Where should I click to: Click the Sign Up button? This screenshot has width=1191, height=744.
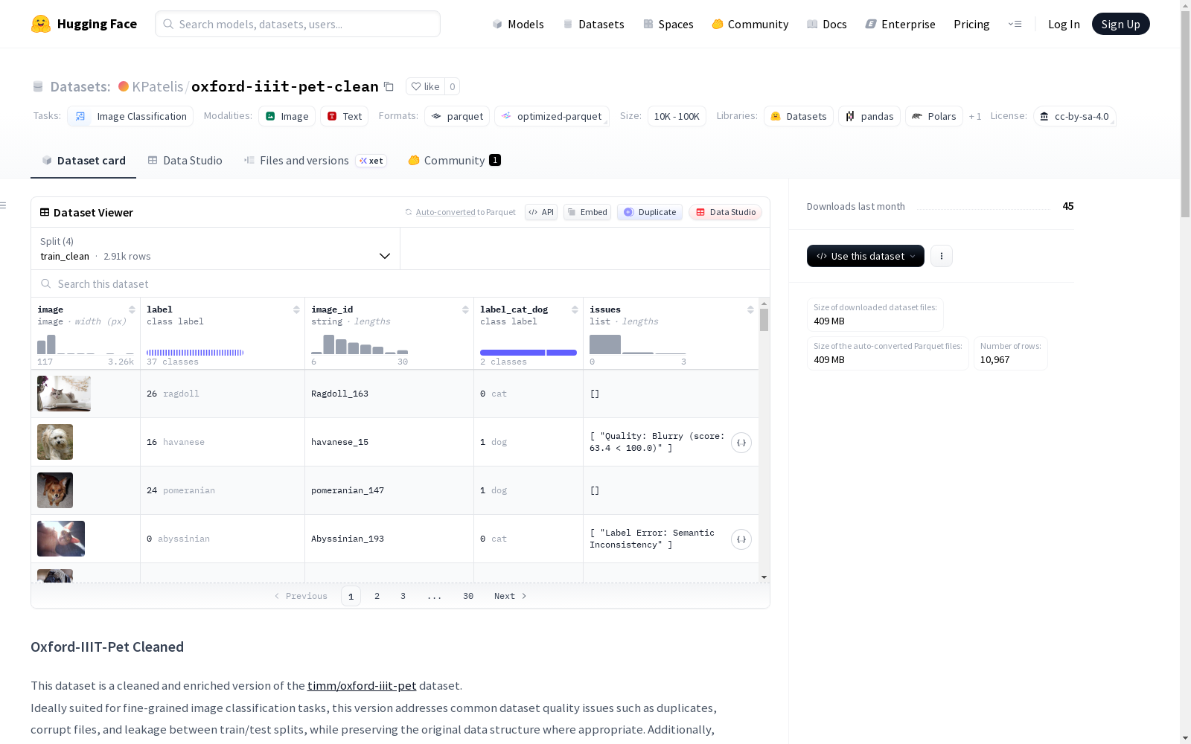[1121, 24]
